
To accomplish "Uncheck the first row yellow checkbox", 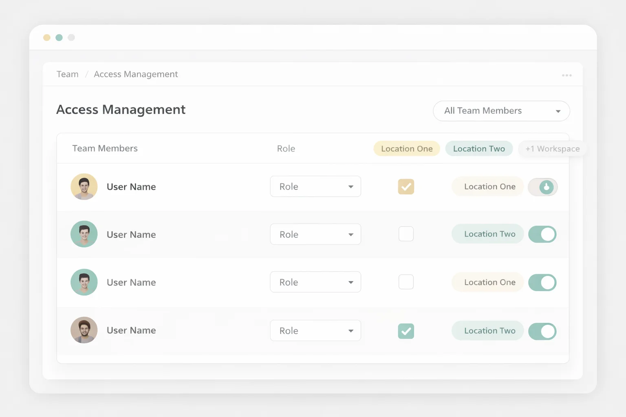I will pyautogui.click(x=406, y=187).
